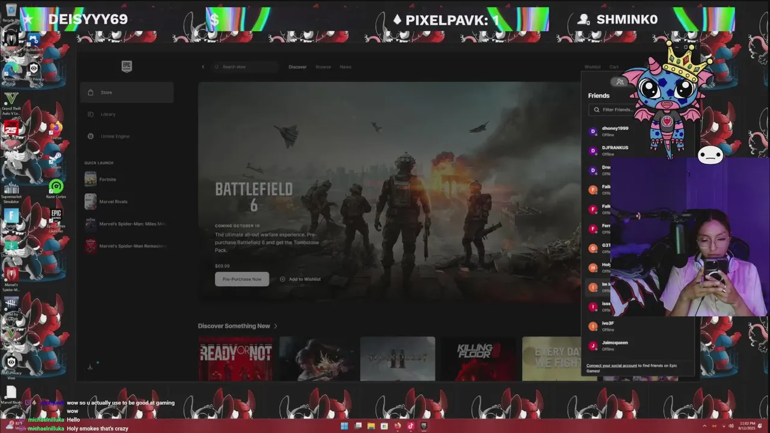Click the friends panel icon toggle
770x433 pixels.
(620, 82)
